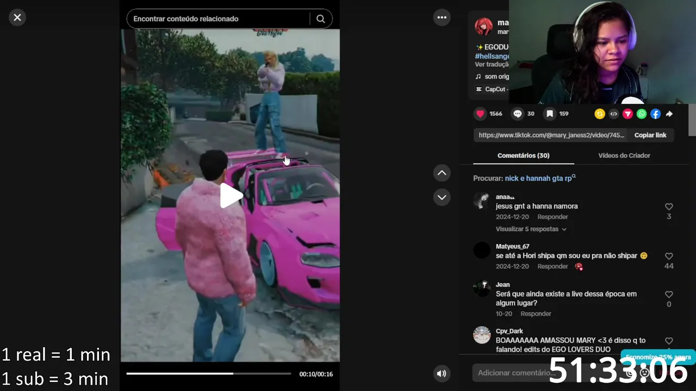Click the 'Copiar link' button
Image resolution: width=696 pixels, height=391 pixels.
coord(650,135)
